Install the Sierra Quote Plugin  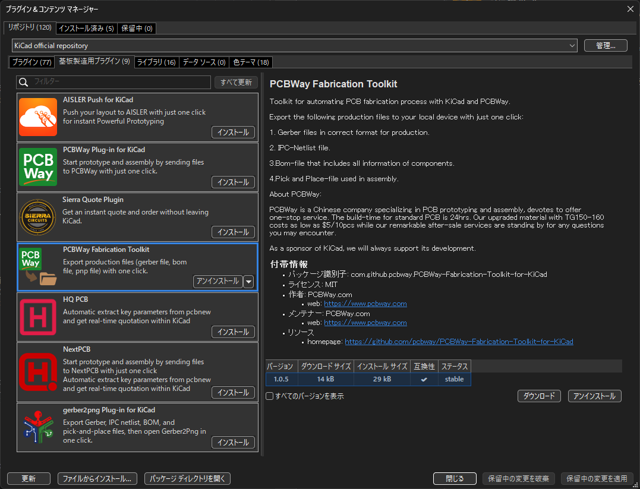233,232
